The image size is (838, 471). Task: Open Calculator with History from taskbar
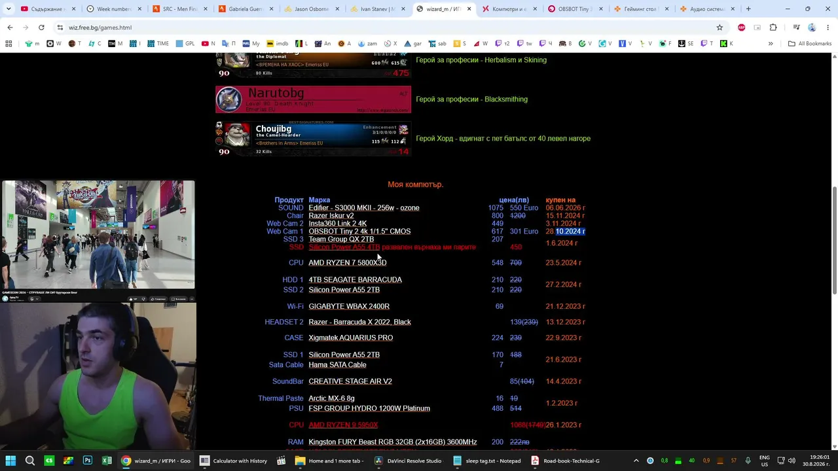pyautogui.click(x=234, y=461)
